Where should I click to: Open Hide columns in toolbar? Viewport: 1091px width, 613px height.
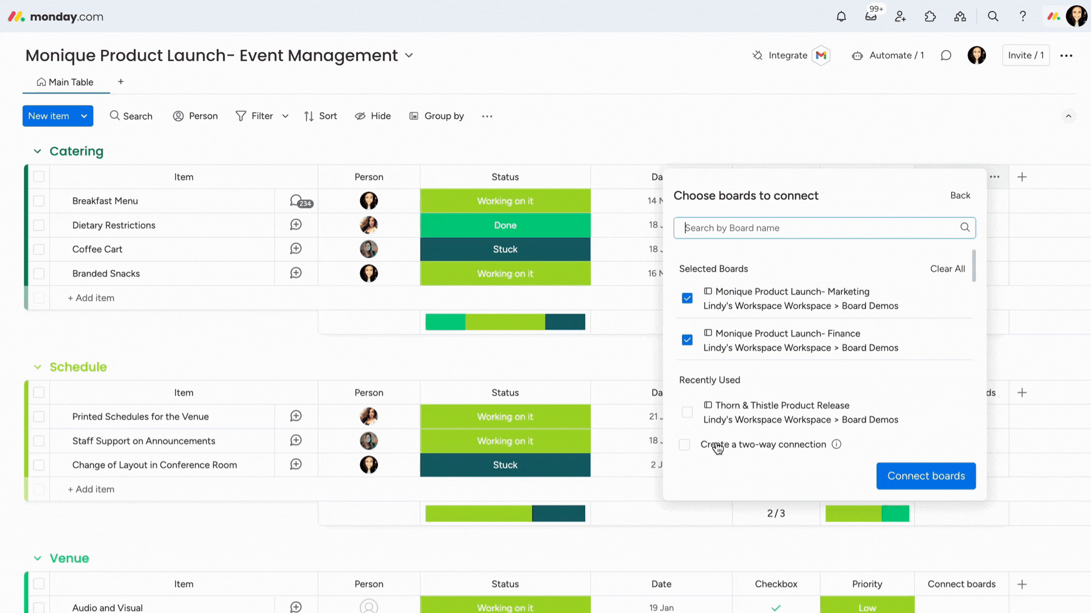coord(373,116)
